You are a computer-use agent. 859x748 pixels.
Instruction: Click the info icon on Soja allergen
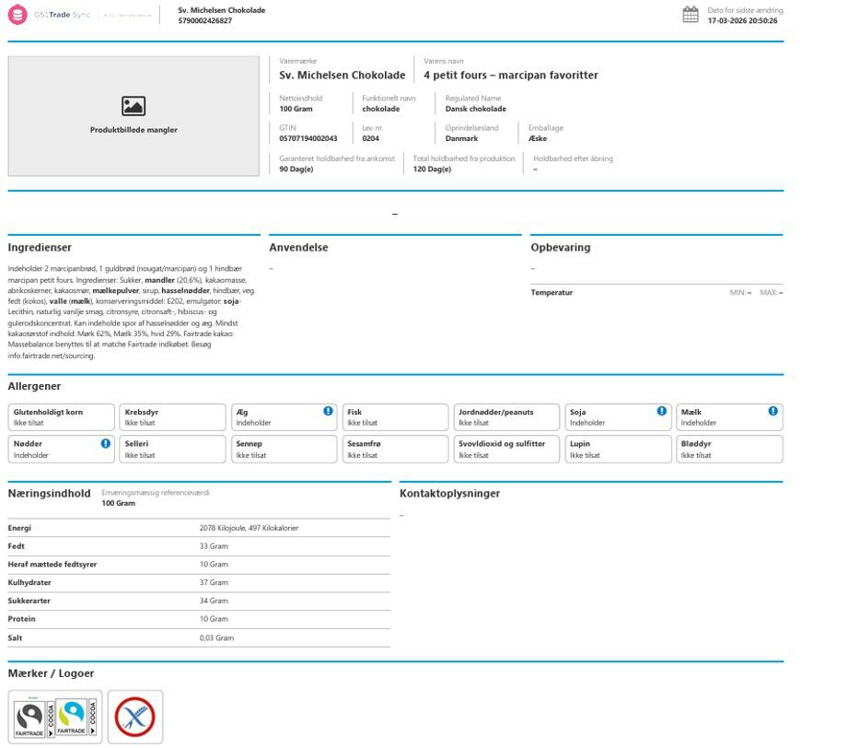662,411
